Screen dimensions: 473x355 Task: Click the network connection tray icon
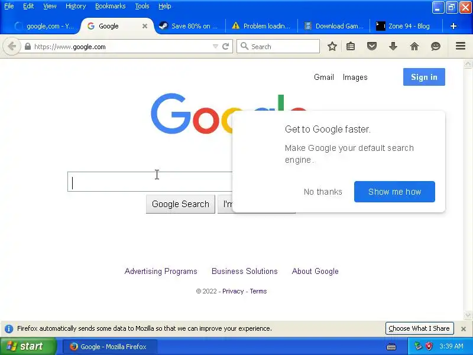pyautogui.click(x=418, y=346)
